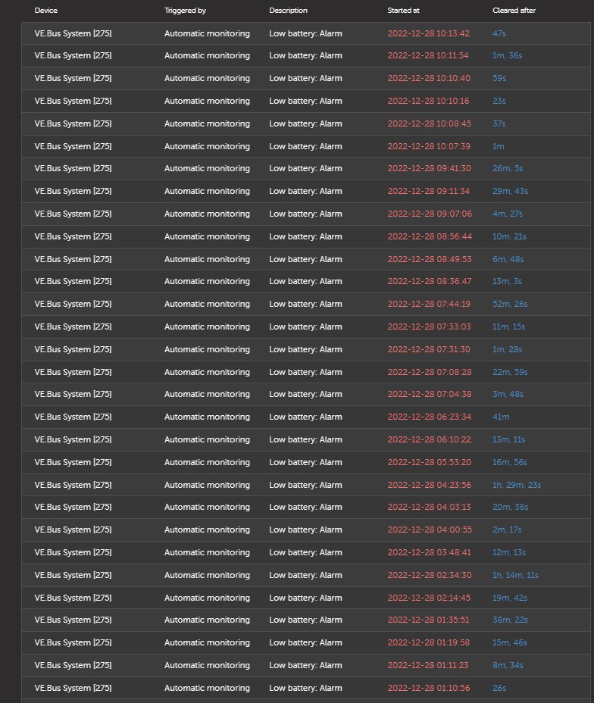Select alarm row cleared after 1m, 36s
This screenshot has width=594, height=703.
306,55
